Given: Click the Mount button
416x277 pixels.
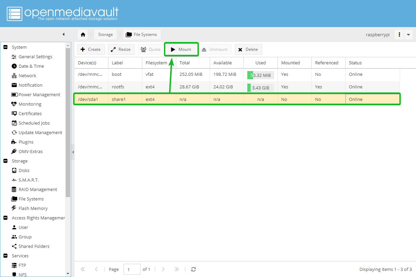Looking at the screenshot, I should click(182, 49).
